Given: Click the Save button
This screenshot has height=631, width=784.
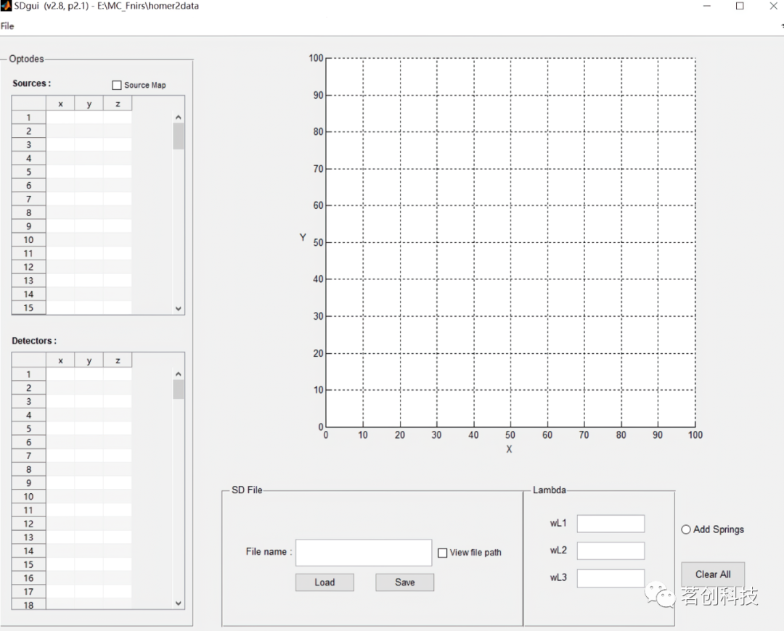Looking at the screenshot, I should point(404,582).
